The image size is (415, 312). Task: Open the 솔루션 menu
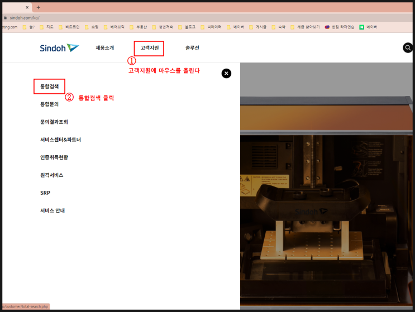192,48
